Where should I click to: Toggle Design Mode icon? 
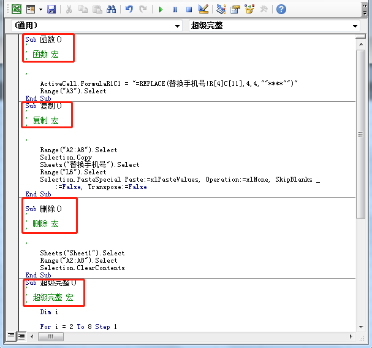coord(203,9)
